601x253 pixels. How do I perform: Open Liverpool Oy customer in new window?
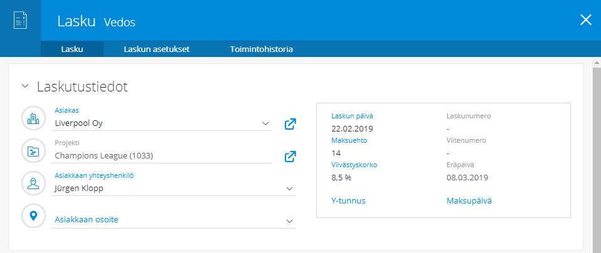(290, 124)
